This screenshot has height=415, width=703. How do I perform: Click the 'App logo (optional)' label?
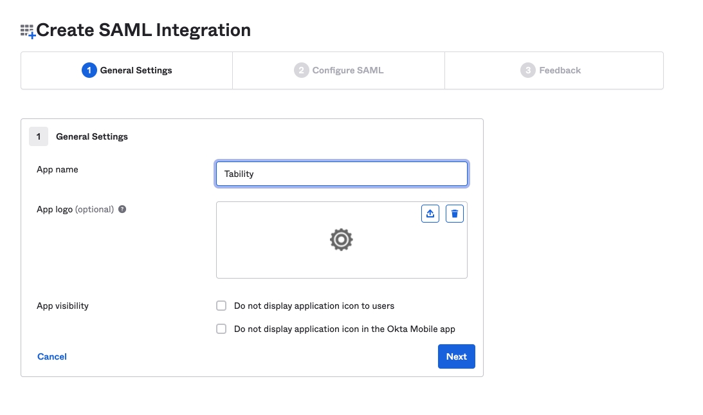pos(75,209)
